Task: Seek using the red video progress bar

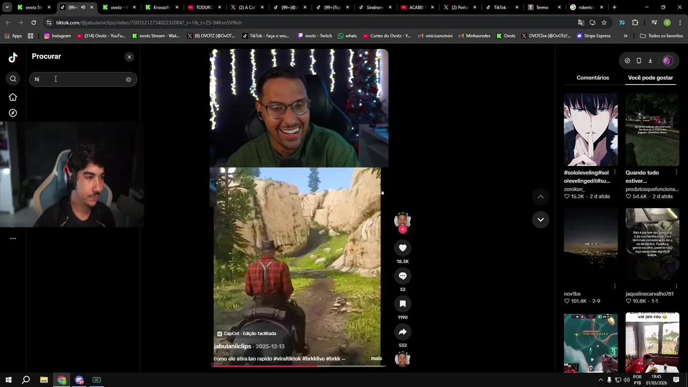Action: tap(298, 365)
